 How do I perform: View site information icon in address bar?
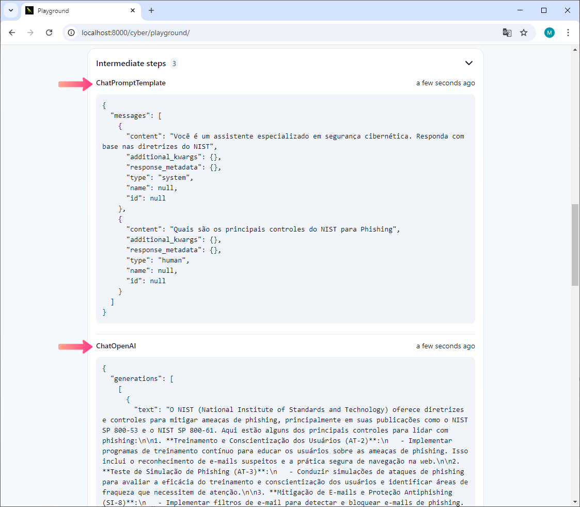(71, 33)
